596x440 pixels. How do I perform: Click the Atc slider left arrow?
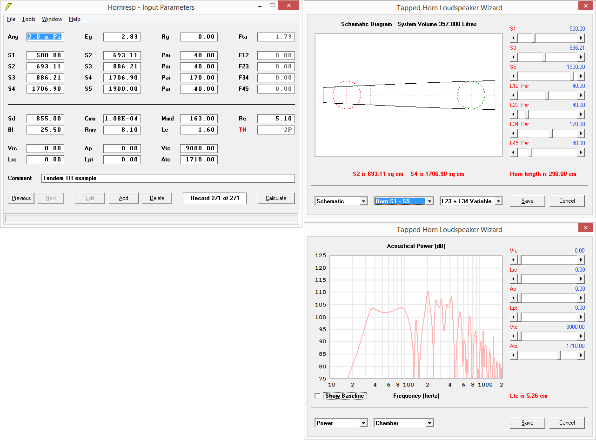(x=514, y=355)
